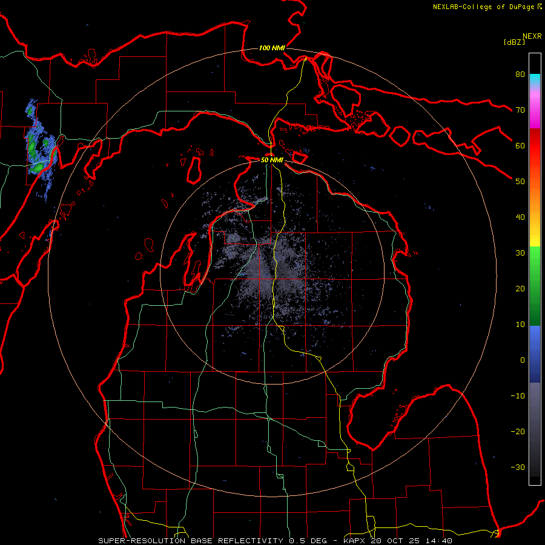Click the 50 NMI range ring label

click(x=272, y=160)
